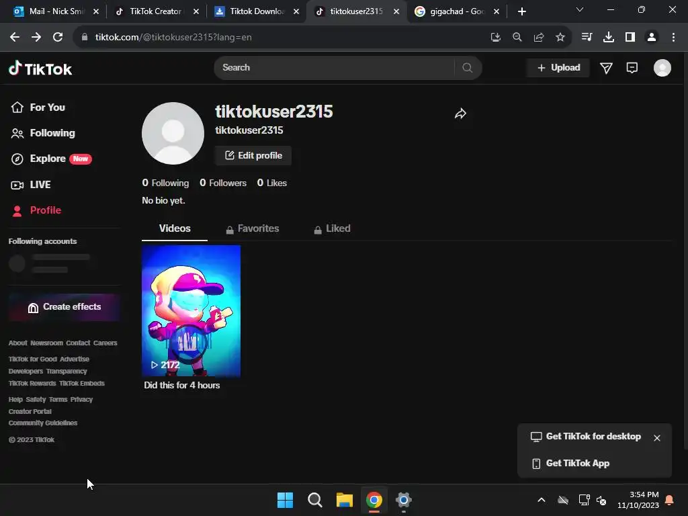Reload the current page
Image resolution: width=688 pixels, height=516 pixels.
pyautogui.click(x=58, y=38)
